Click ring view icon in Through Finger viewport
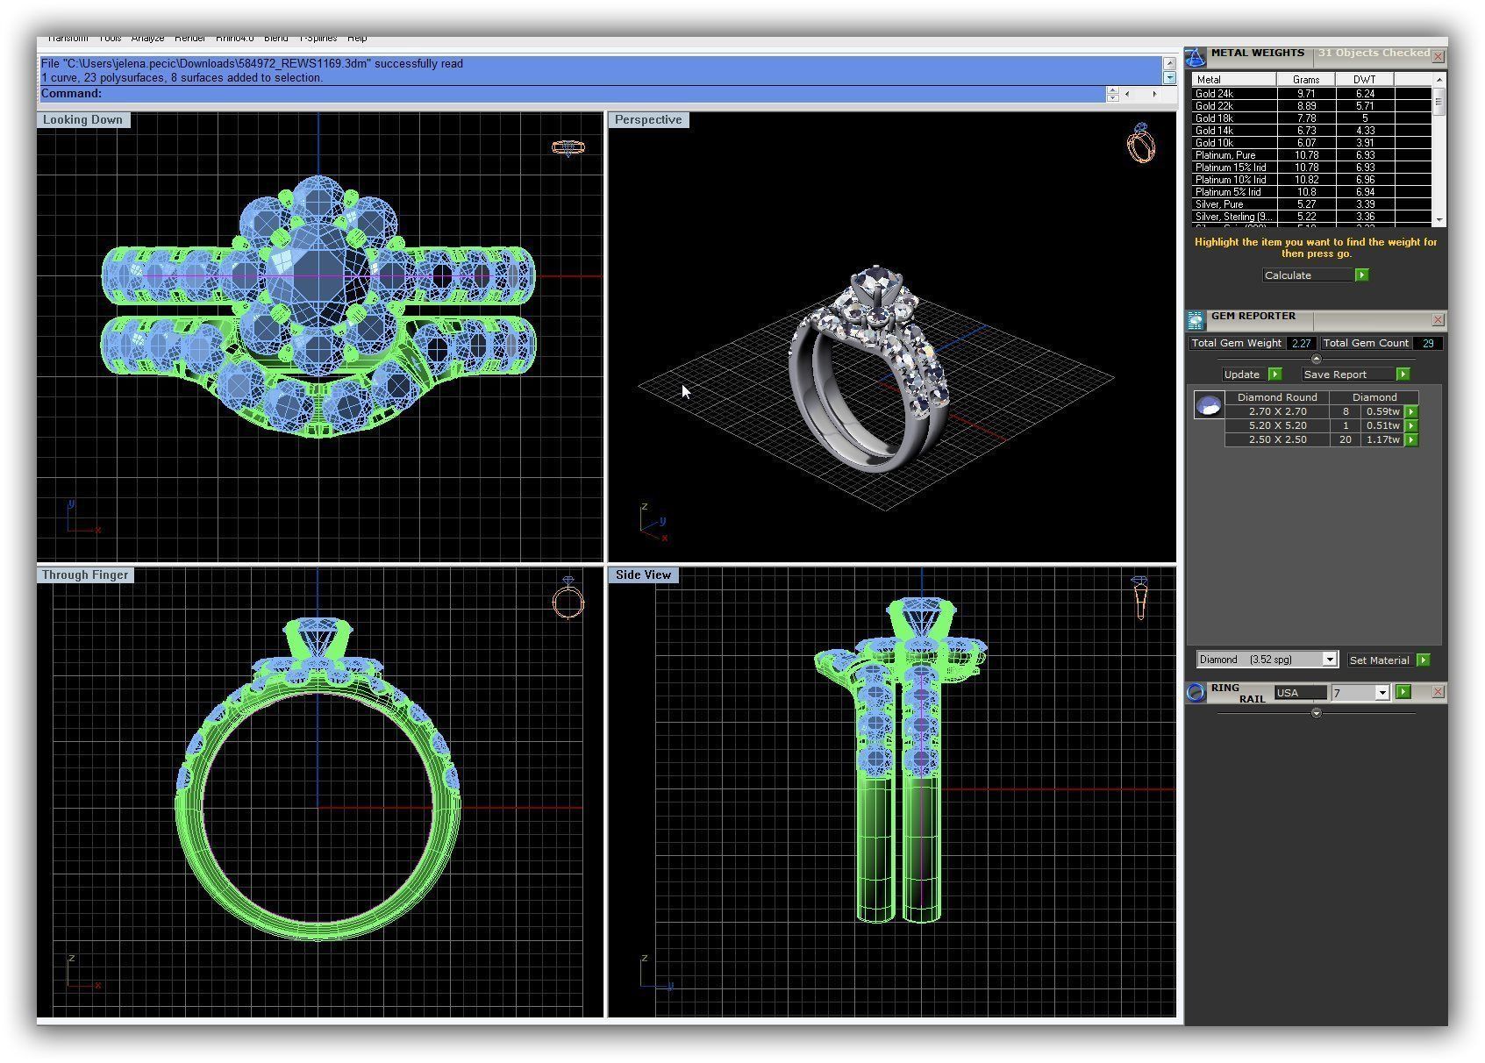 tap(568, 598)
